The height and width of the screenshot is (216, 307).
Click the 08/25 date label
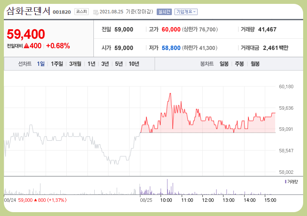click(146, 200)
